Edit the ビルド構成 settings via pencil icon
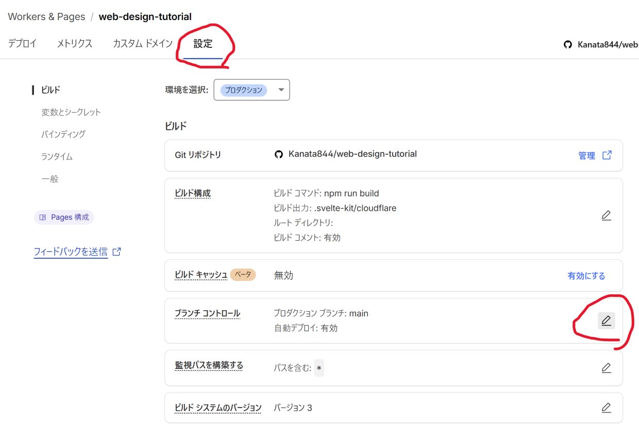The height and width of the screenshot is (426, 639). click(606, 215)
